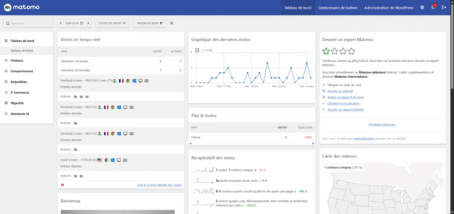Open the notifications bell icon
Viewport: 454px width, 214px height.
click(x=433, y=7)
